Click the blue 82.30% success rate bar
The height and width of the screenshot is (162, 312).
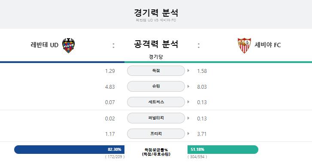click(x=69, y=150)
